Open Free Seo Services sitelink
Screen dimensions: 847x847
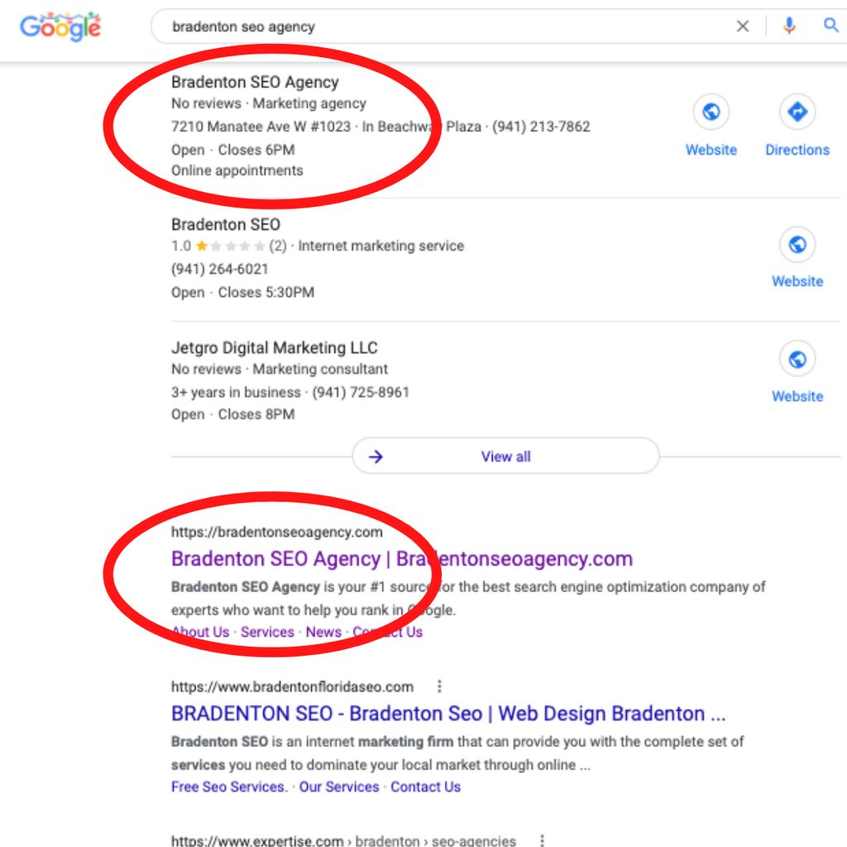click(x=229, y=787)
